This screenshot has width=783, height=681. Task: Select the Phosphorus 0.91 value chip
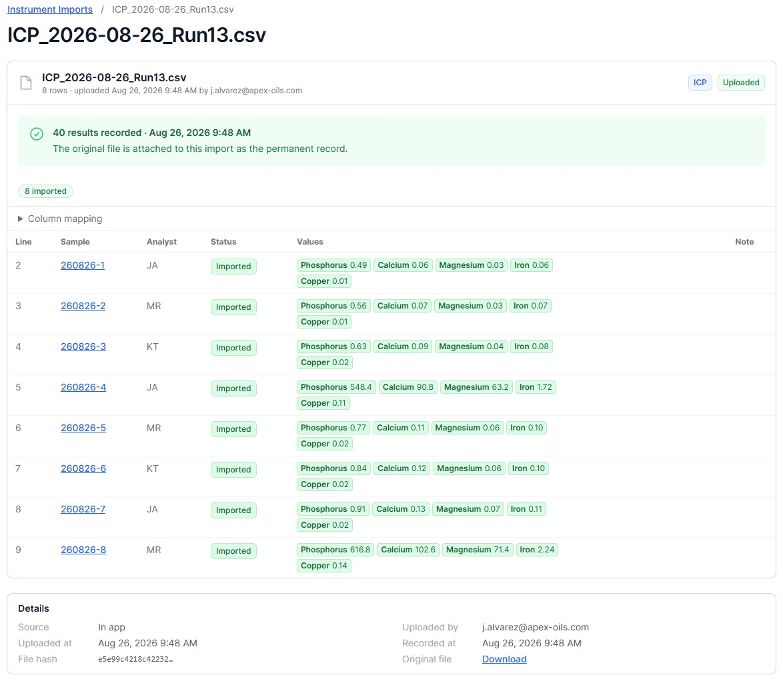pyautogui.click(x=333, y=509)
